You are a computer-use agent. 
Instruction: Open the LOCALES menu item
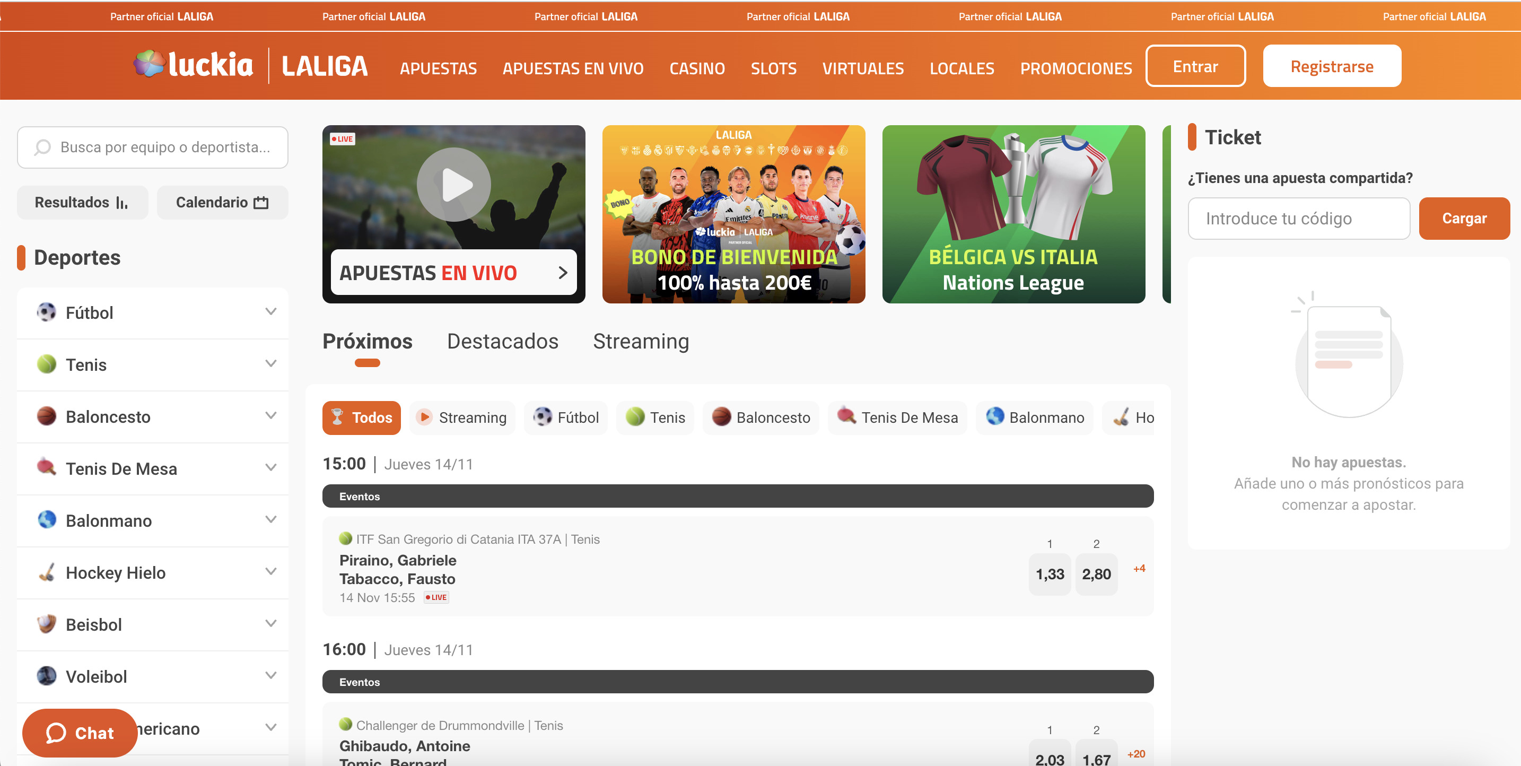(x=962, y=68)
